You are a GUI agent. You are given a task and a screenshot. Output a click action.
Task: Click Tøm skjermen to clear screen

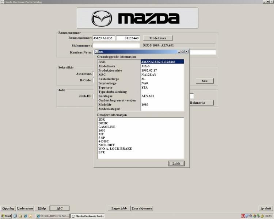(x=142, y=208)
